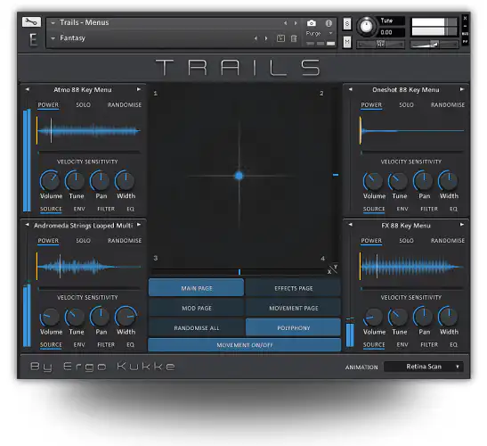The height and width of the screenshot is (446, 487).
Task: Load next sample for FX 88 Key Menu
Action: coord(462,225)
